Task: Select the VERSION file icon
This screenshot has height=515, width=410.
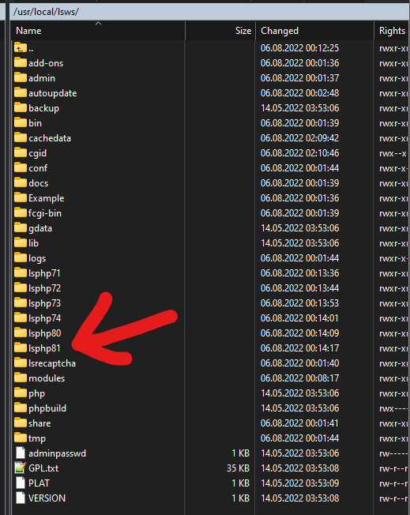Action: coord(21,498)
